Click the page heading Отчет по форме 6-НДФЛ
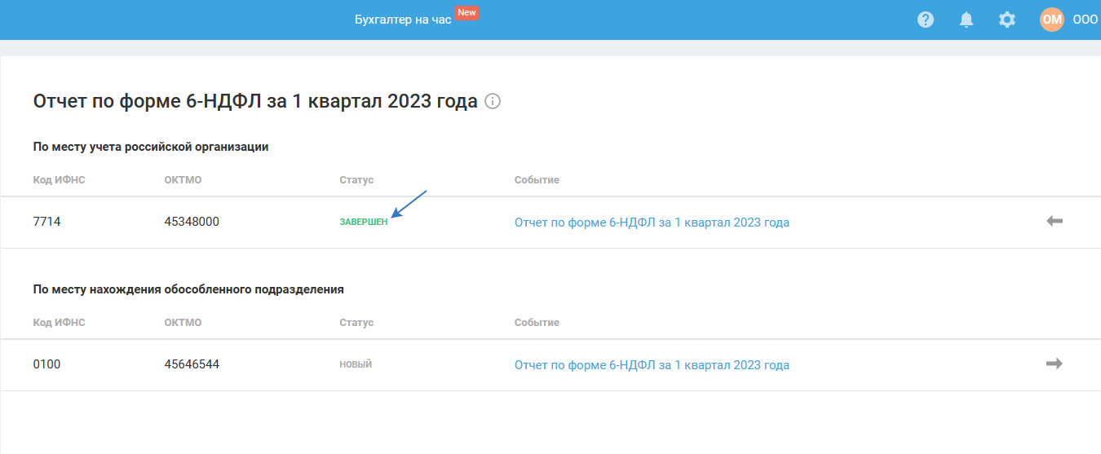 (255, 102)
